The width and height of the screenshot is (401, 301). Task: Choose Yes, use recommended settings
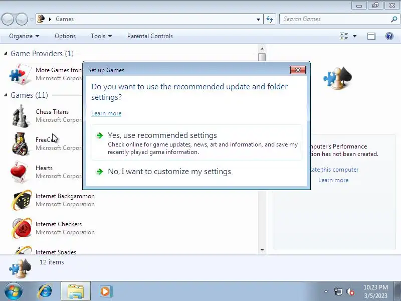196,142
